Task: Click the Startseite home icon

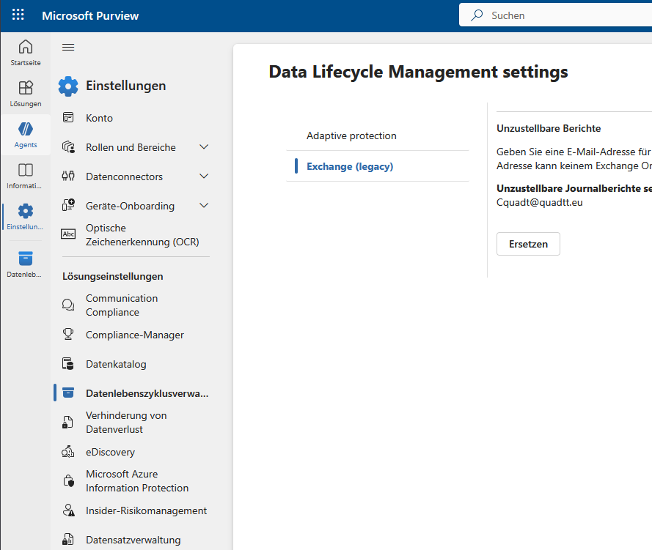Action: [x=26, y=46]
